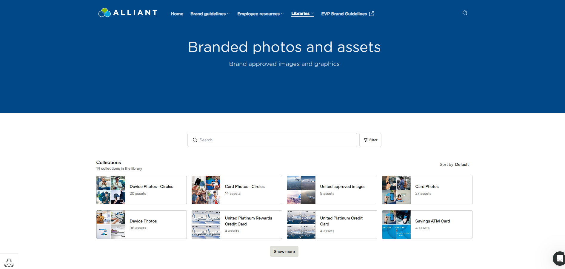Viewport: 565px width, 269px height.
Task: Click the '14 assets' count text
Action: point(233,194)
